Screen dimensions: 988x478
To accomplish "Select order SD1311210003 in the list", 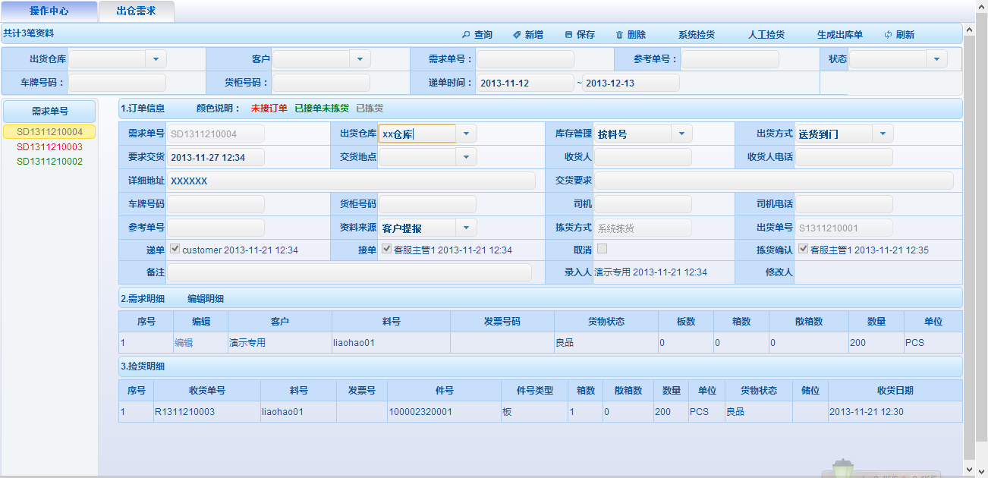I will (x=49, y=146).
